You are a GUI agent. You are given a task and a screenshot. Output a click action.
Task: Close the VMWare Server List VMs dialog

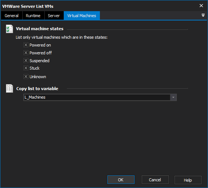coord(201,6)
